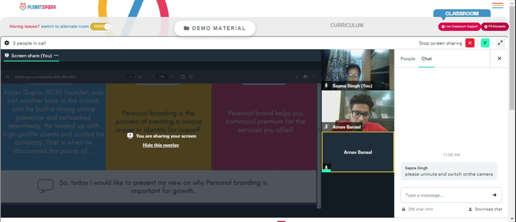Stop screen sharing with red X
This screenshot has height=222, width=516.
[470, 43]
